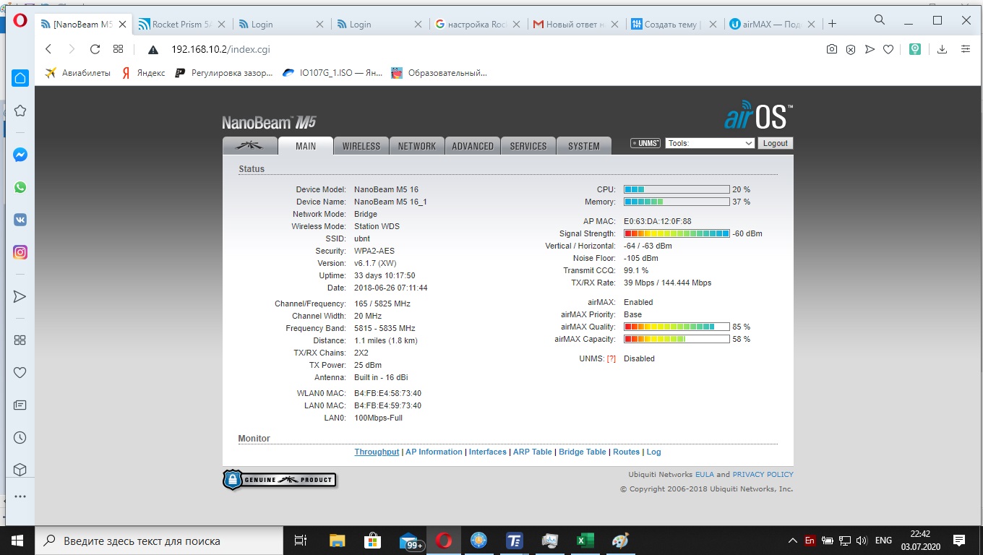Switch to Rocket Prism browser tab
983x555 pixels.
pyautogui.click(x=181, y=24)
